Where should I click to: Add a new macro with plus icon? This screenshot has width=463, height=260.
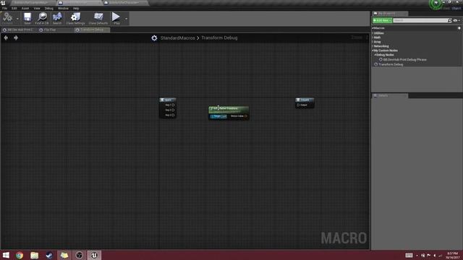(x=459, y=28)
